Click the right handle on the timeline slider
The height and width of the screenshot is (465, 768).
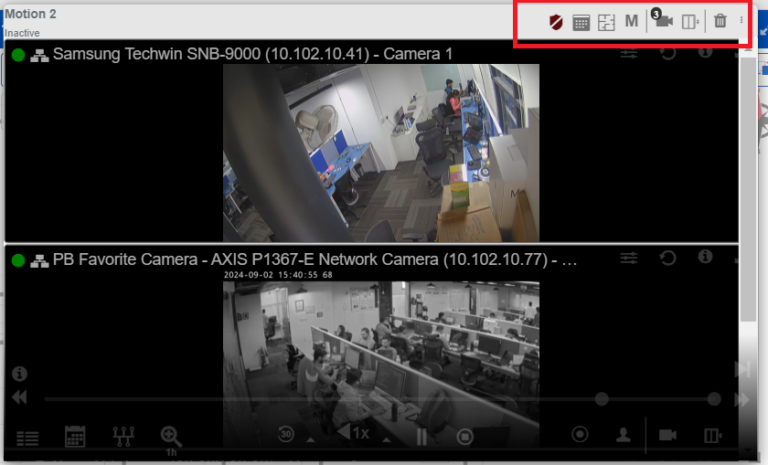tap(715, 399)
